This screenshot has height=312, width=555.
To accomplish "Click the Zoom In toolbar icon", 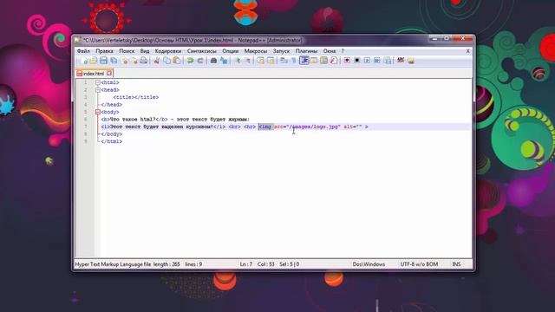I will click(x=238, y=61).
